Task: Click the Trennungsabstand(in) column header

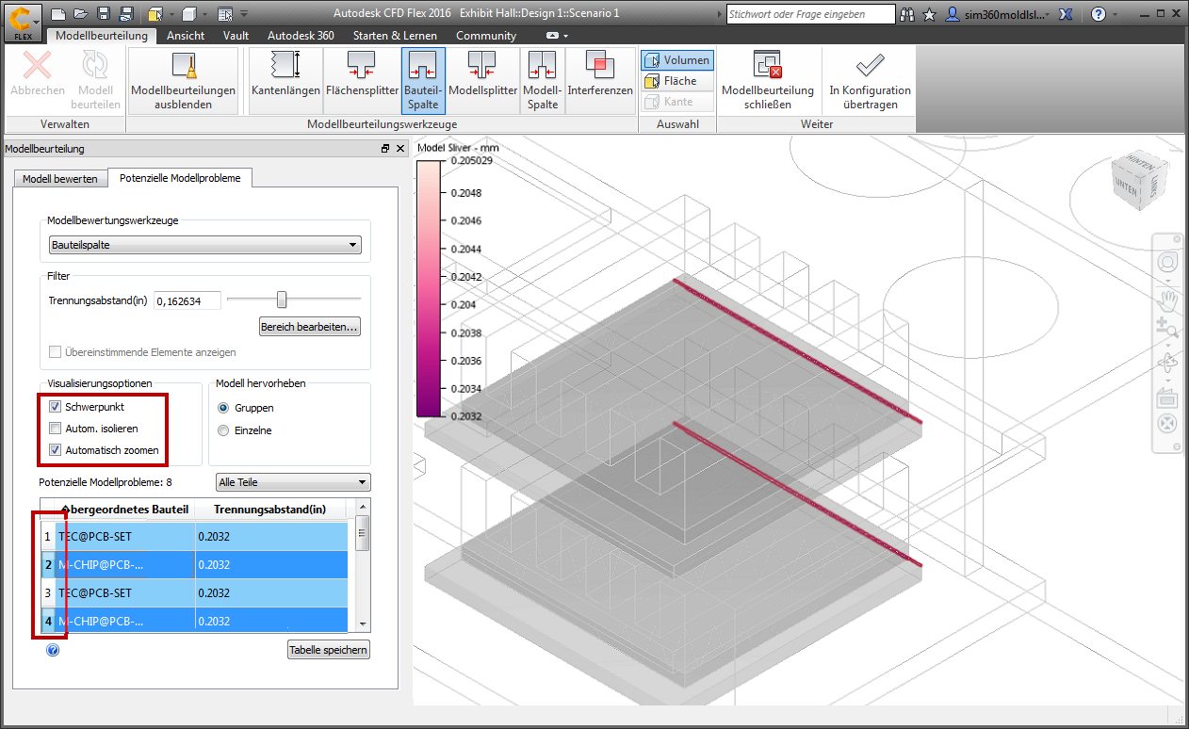Action: (x=270, y=510)
